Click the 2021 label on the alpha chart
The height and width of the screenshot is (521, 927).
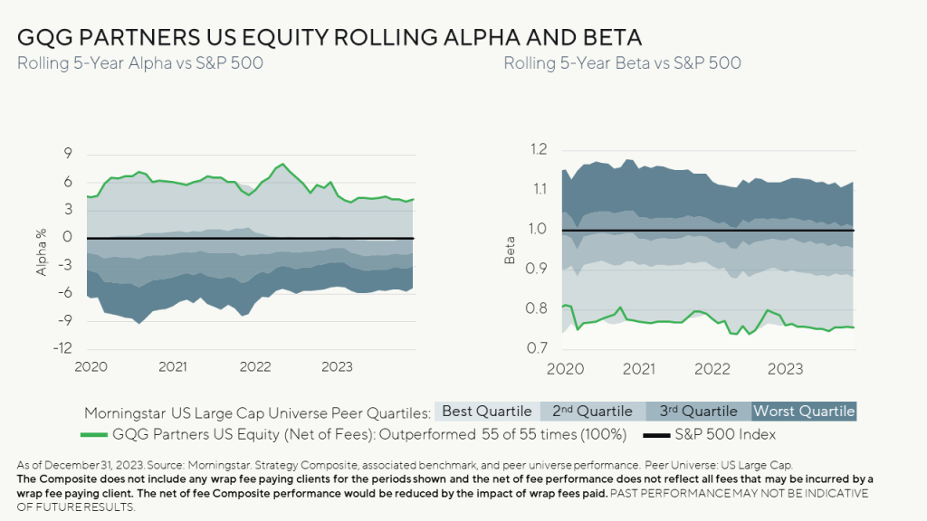pyautogui.click(x=172, y=366)
